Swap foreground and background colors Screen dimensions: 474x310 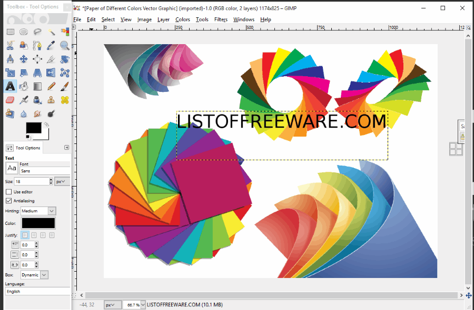point(46,124)
